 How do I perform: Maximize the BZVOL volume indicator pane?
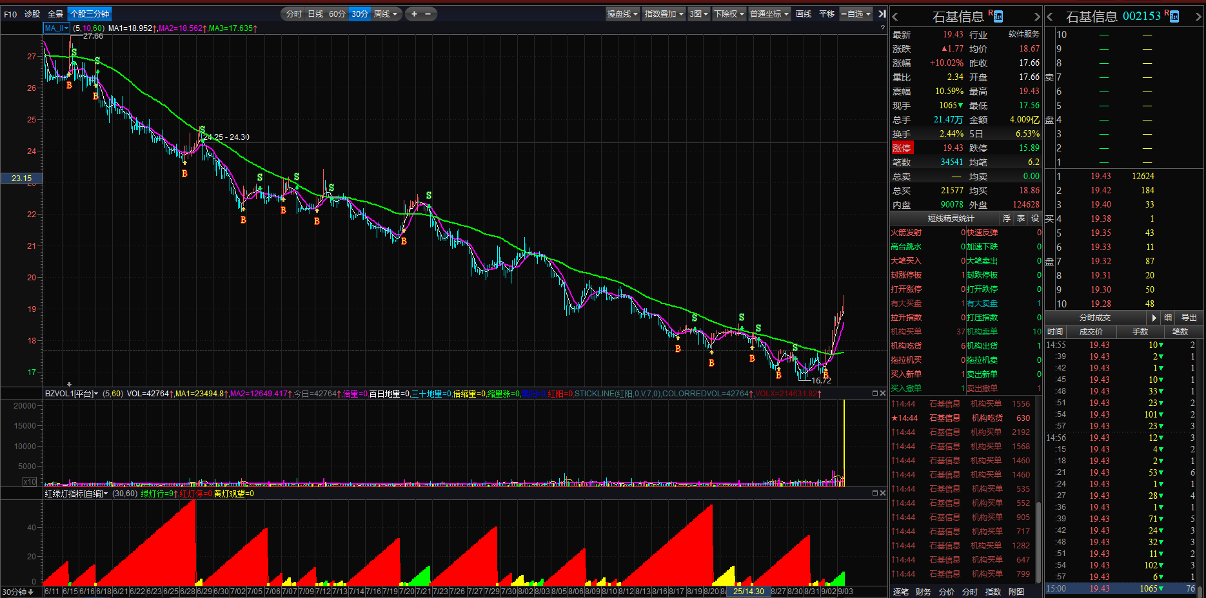click(x=875, y=393)
